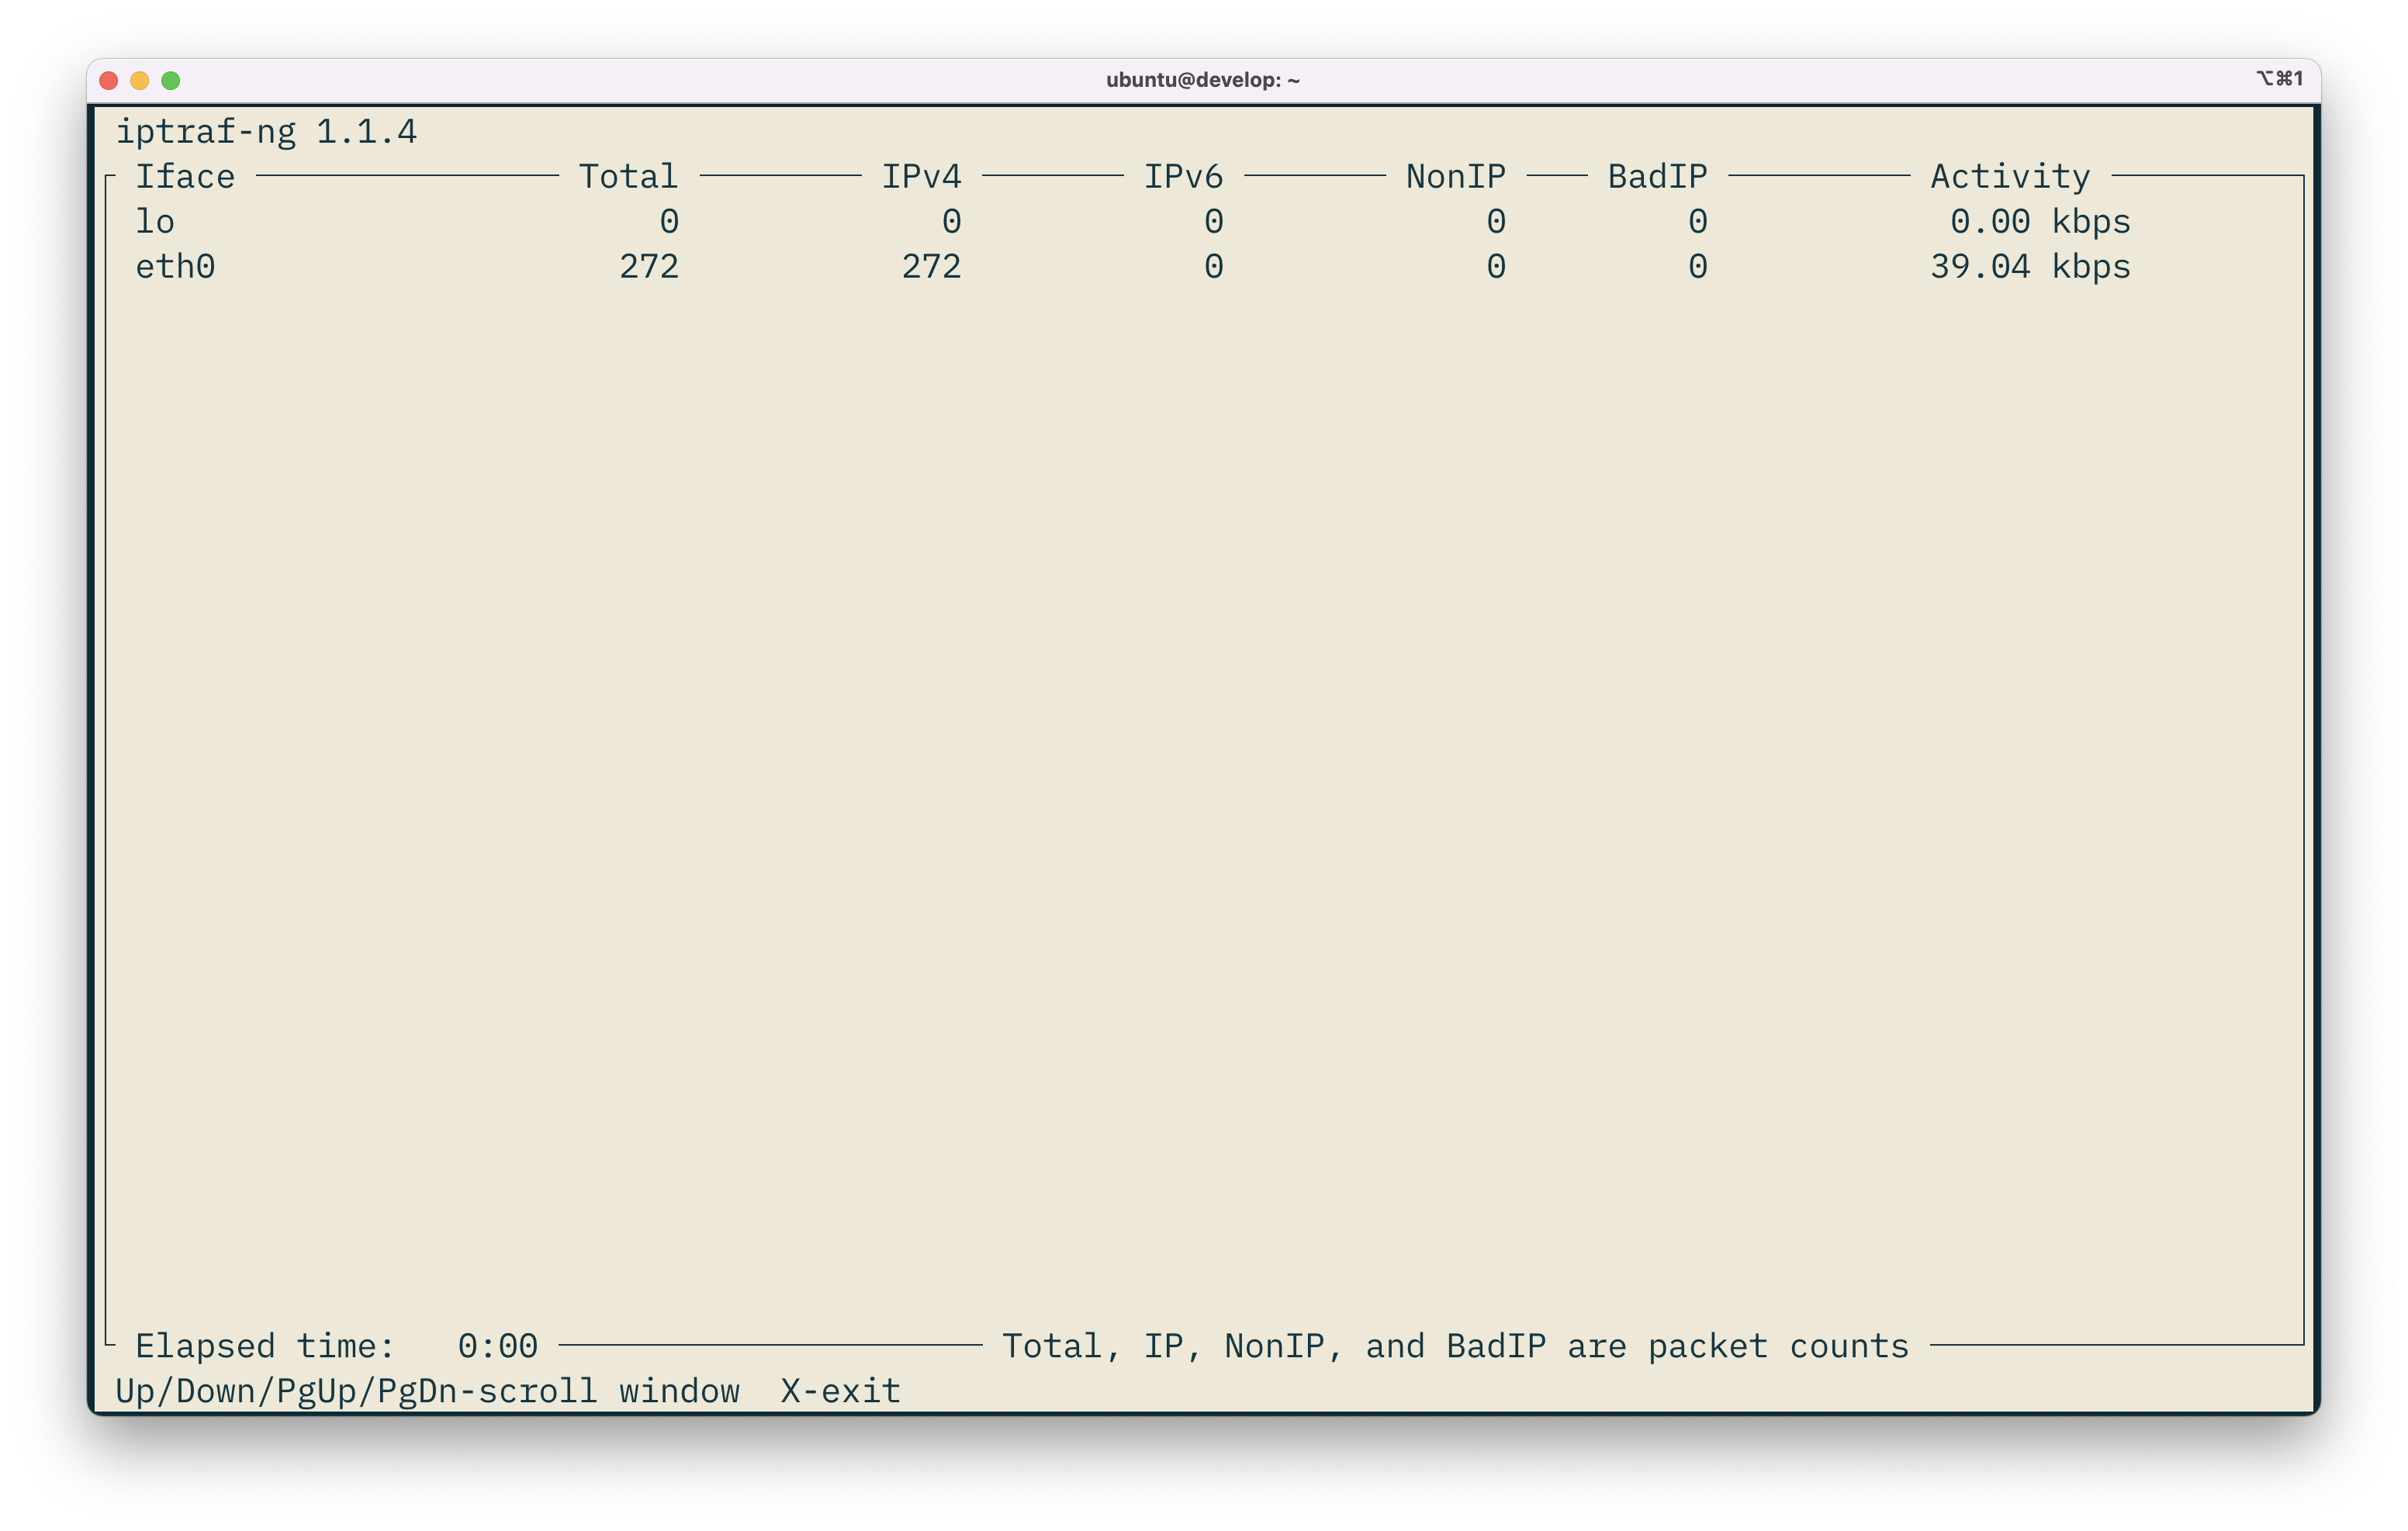Click the eth0 total packet count 272
2408x1531 pixels.
coord(650,266)
